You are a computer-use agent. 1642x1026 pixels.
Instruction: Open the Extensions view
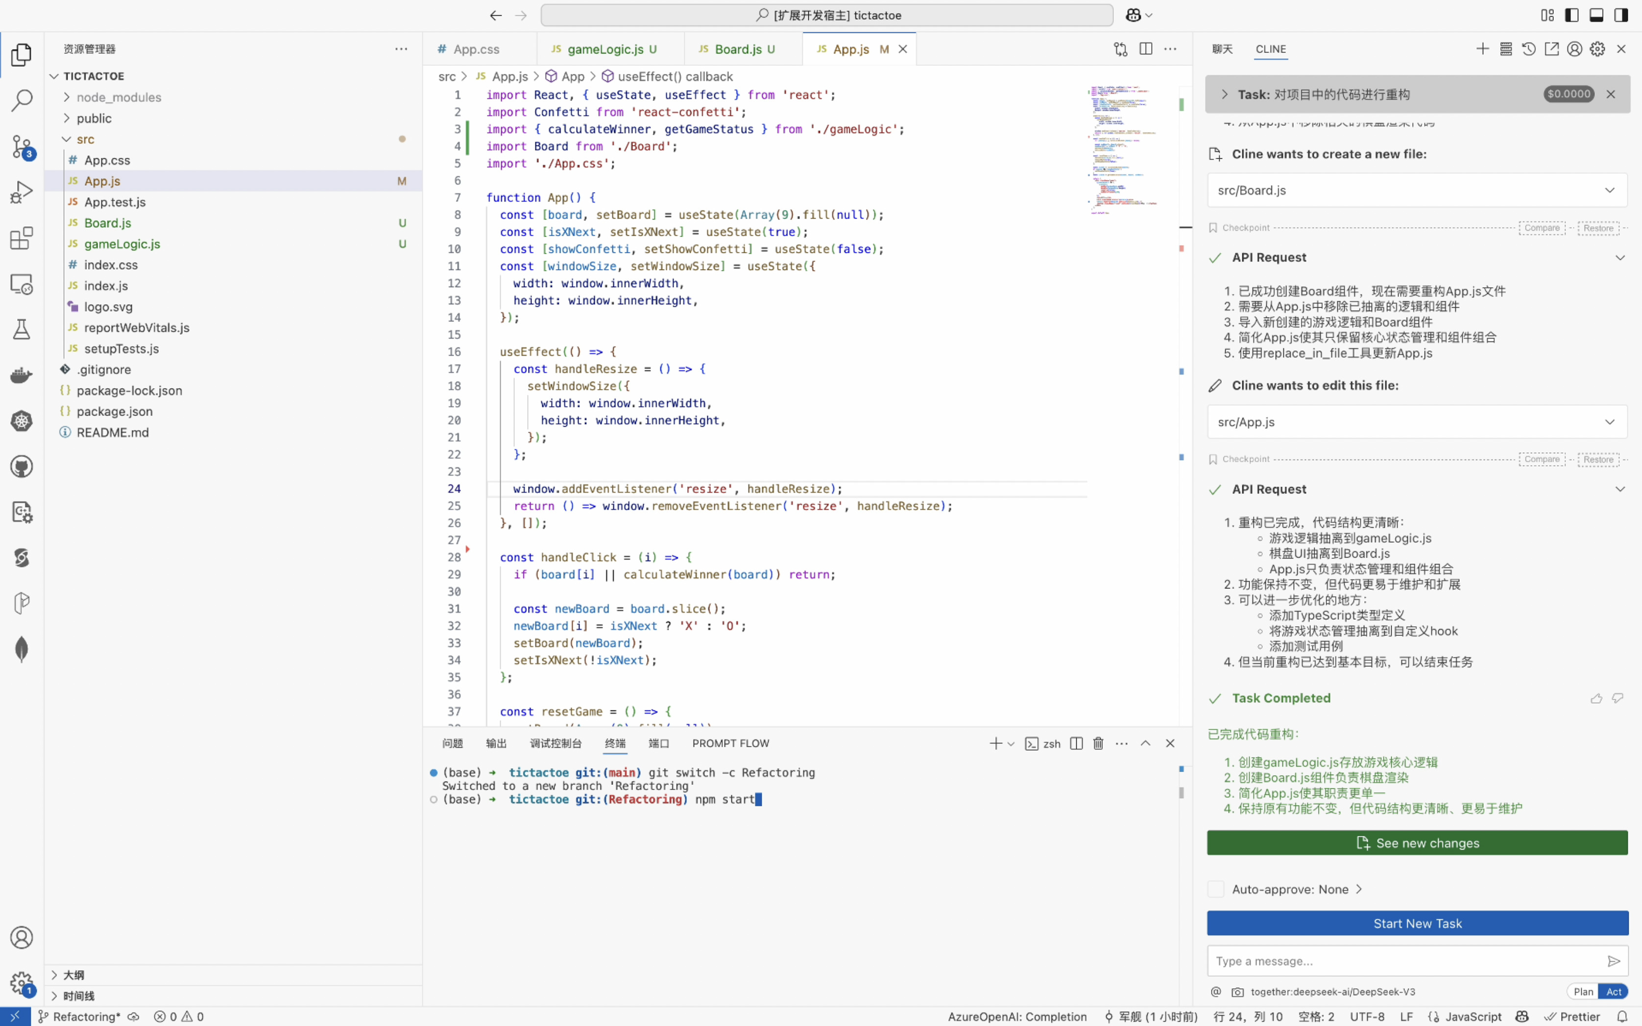(22, 238)
